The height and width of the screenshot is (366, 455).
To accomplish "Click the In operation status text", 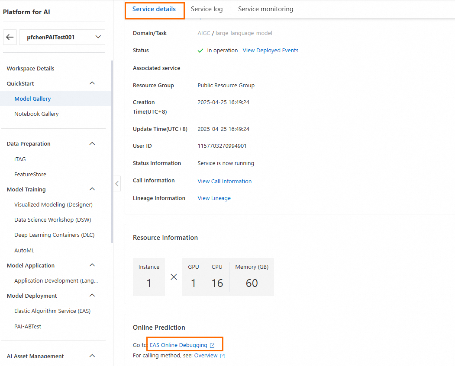I will 222,51.
